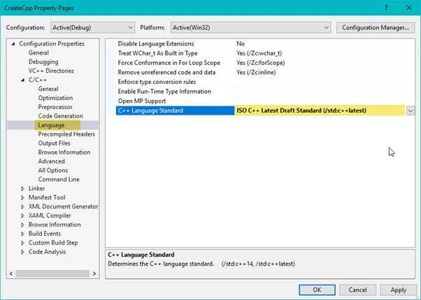Select Enforce type conversion rules property
Screen dimensions: 421x300
(x=157, y=82)
